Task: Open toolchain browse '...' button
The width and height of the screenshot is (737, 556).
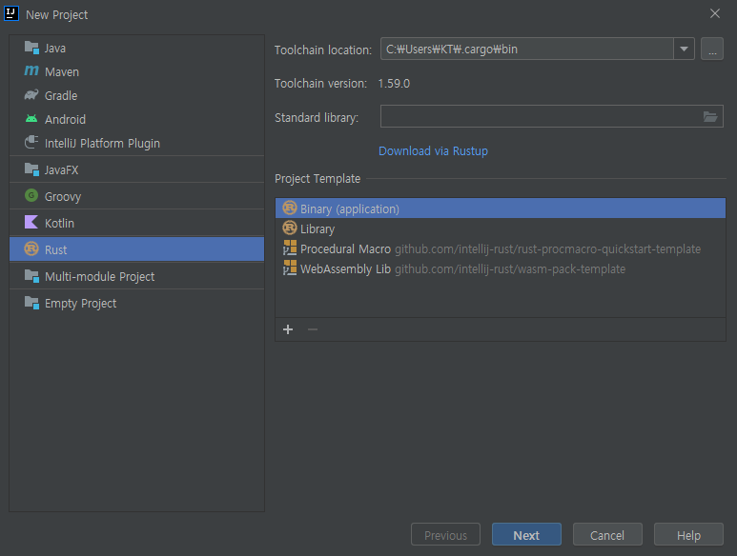Action: (x=712, y=49)
